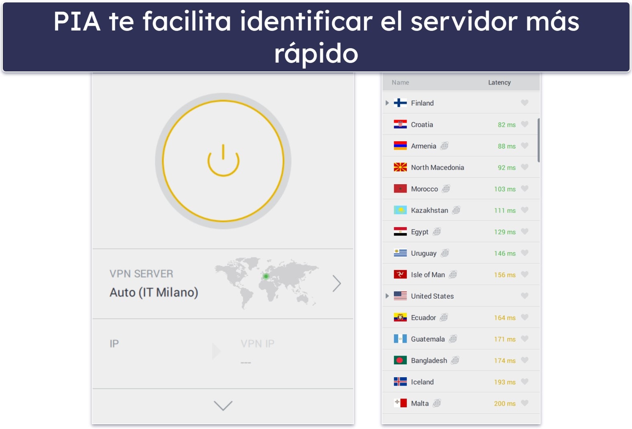Click the yellow power connect button

coord(223,161)
